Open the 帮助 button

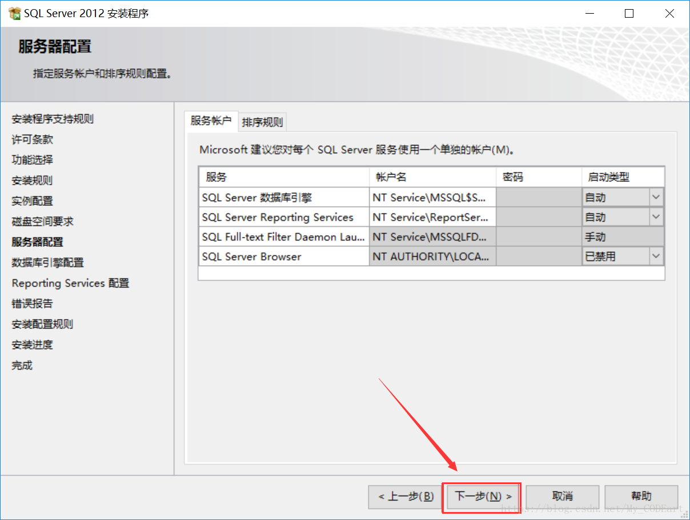(641, 497)
